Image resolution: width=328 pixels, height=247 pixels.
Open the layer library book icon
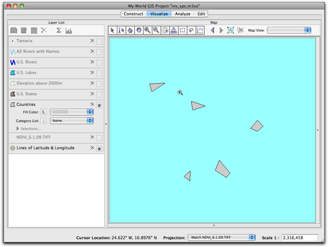click(x=14, y=30)
